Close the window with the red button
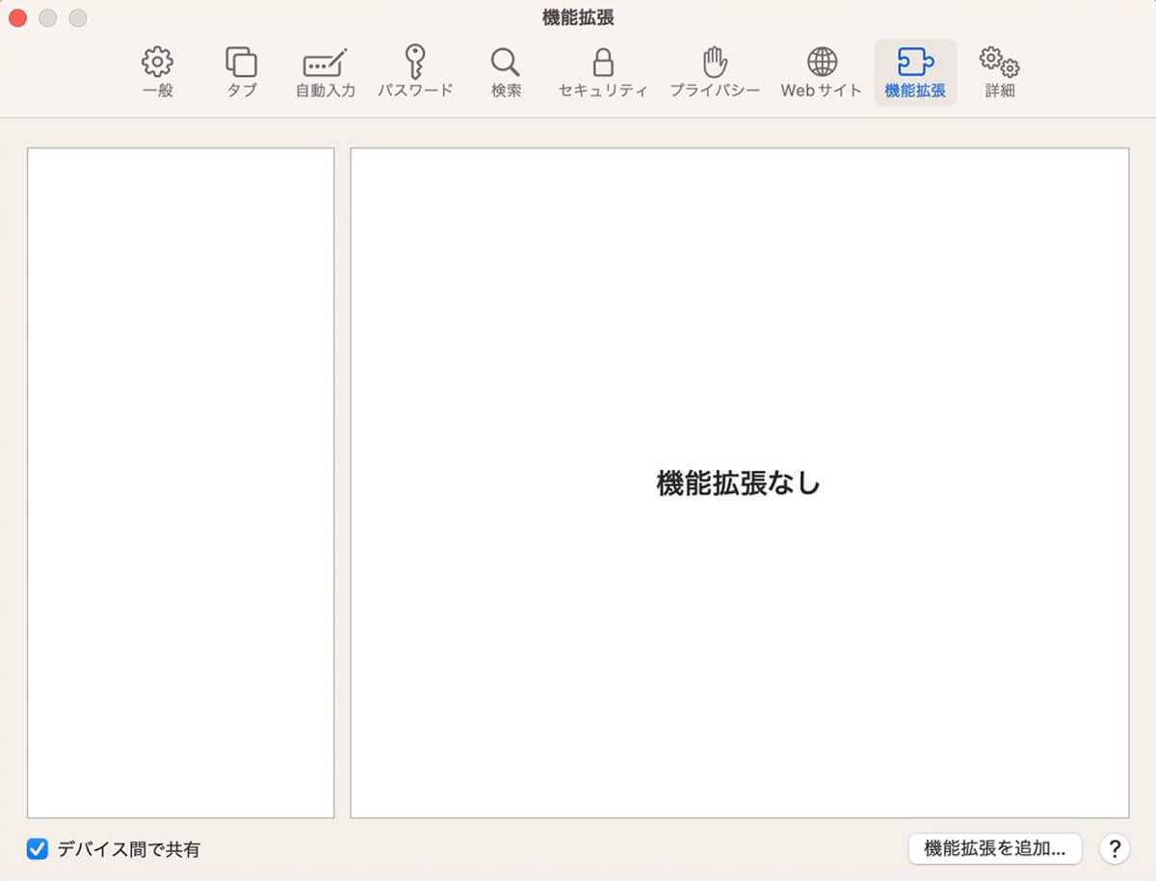The image size is (1156, 881). [17, 18]
